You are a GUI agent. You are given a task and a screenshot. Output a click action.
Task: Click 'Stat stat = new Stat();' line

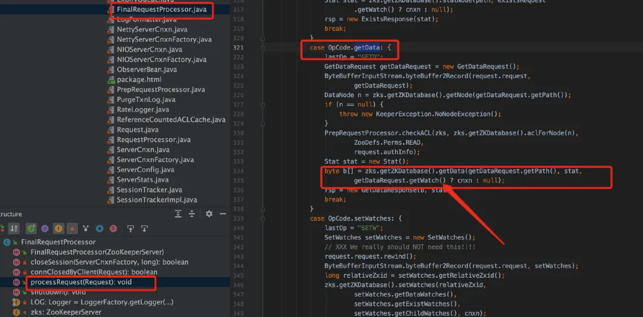click(x=367, y=161)
